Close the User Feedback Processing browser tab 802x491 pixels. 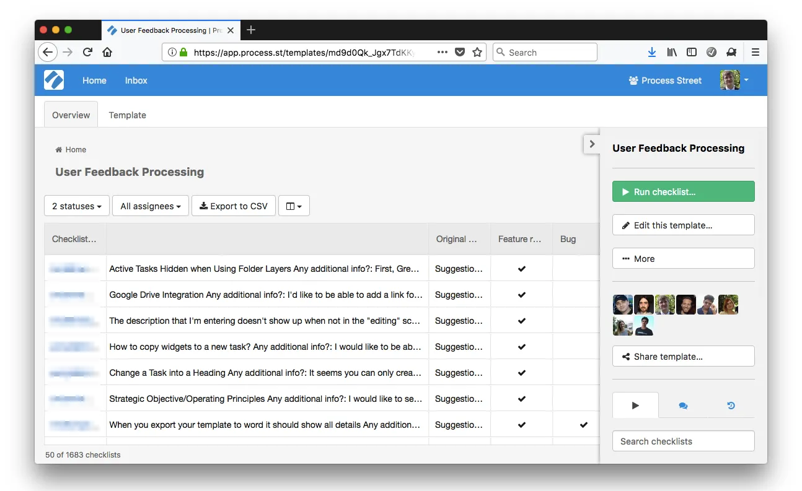pos(231,30)
